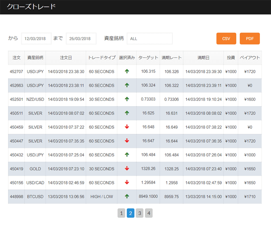Select order number 450447
The height and width of the screenshot is (226, 271).
[16, 141]
